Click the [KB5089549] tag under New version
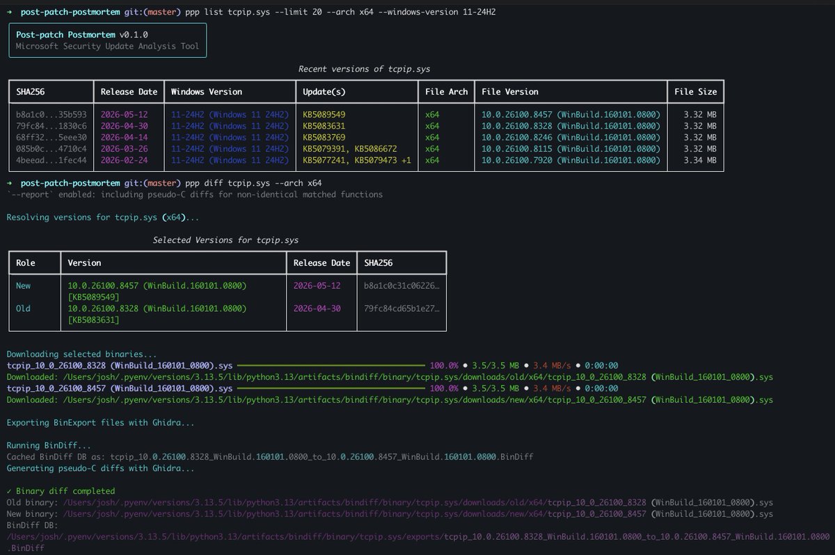835x555 pixels. pos(93,297)
